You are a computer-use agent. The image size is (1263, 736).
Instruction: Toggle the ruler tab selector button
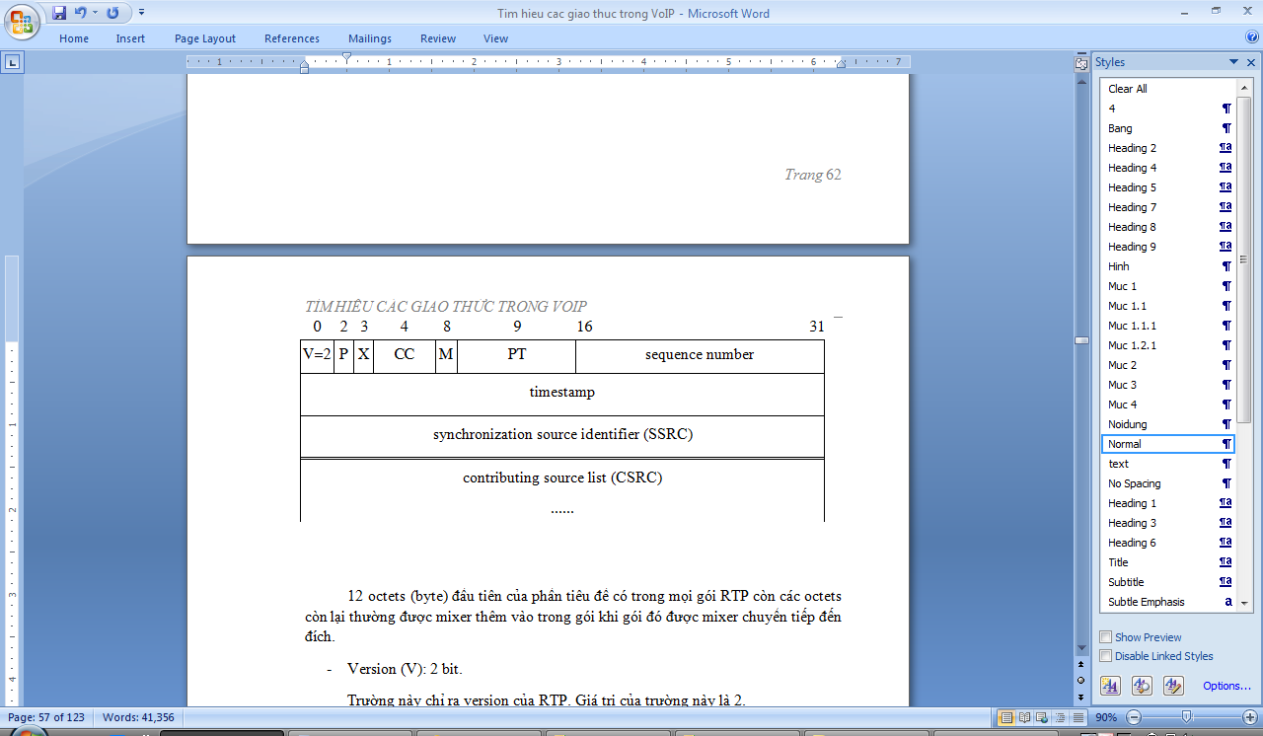13,62
